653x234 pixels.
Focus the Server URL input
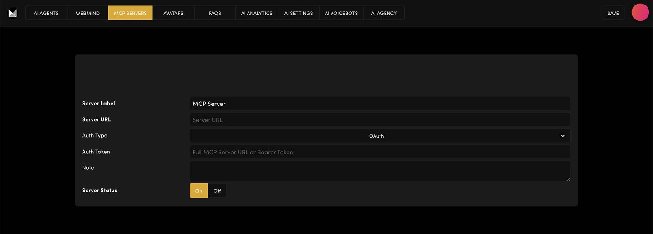(x=380, y=120)
